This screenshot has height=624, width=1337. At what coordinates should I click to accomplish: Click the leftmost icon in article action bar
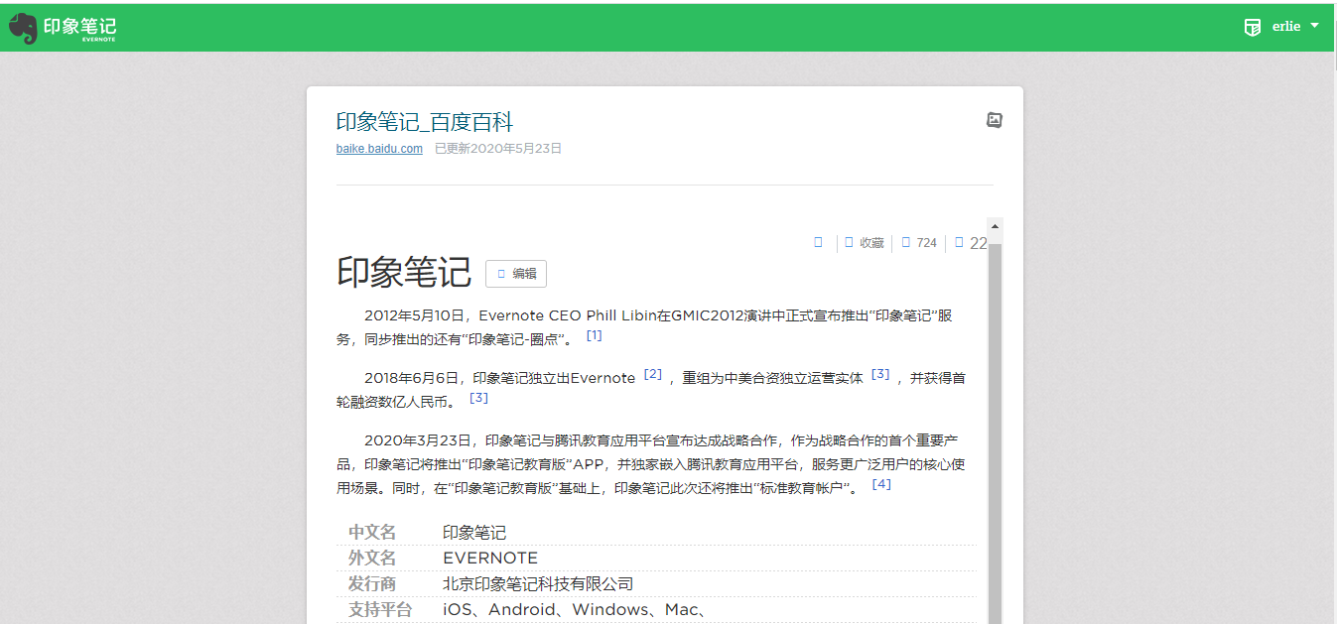pyautogui.click(x=817, y=242)
